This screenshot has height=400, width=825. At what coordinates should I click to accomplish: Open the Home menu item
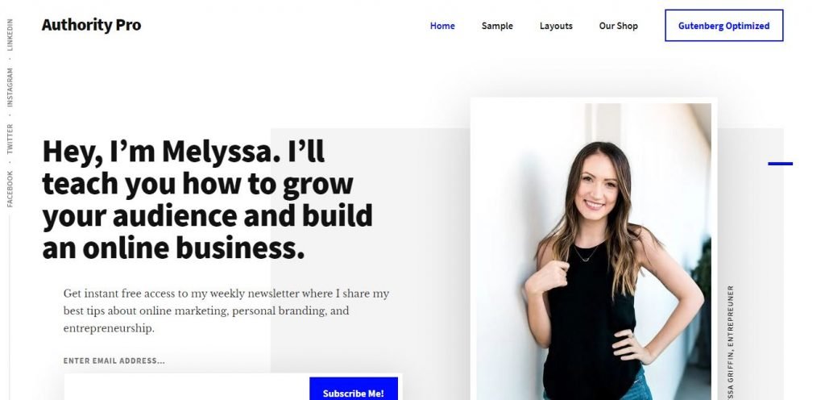442,26
